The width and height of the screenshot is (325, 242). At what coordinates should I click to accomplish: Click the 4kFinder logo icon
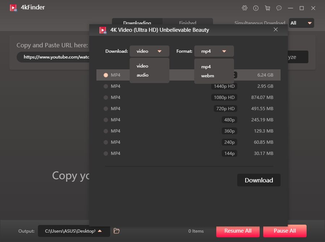[x=13, y=8]
